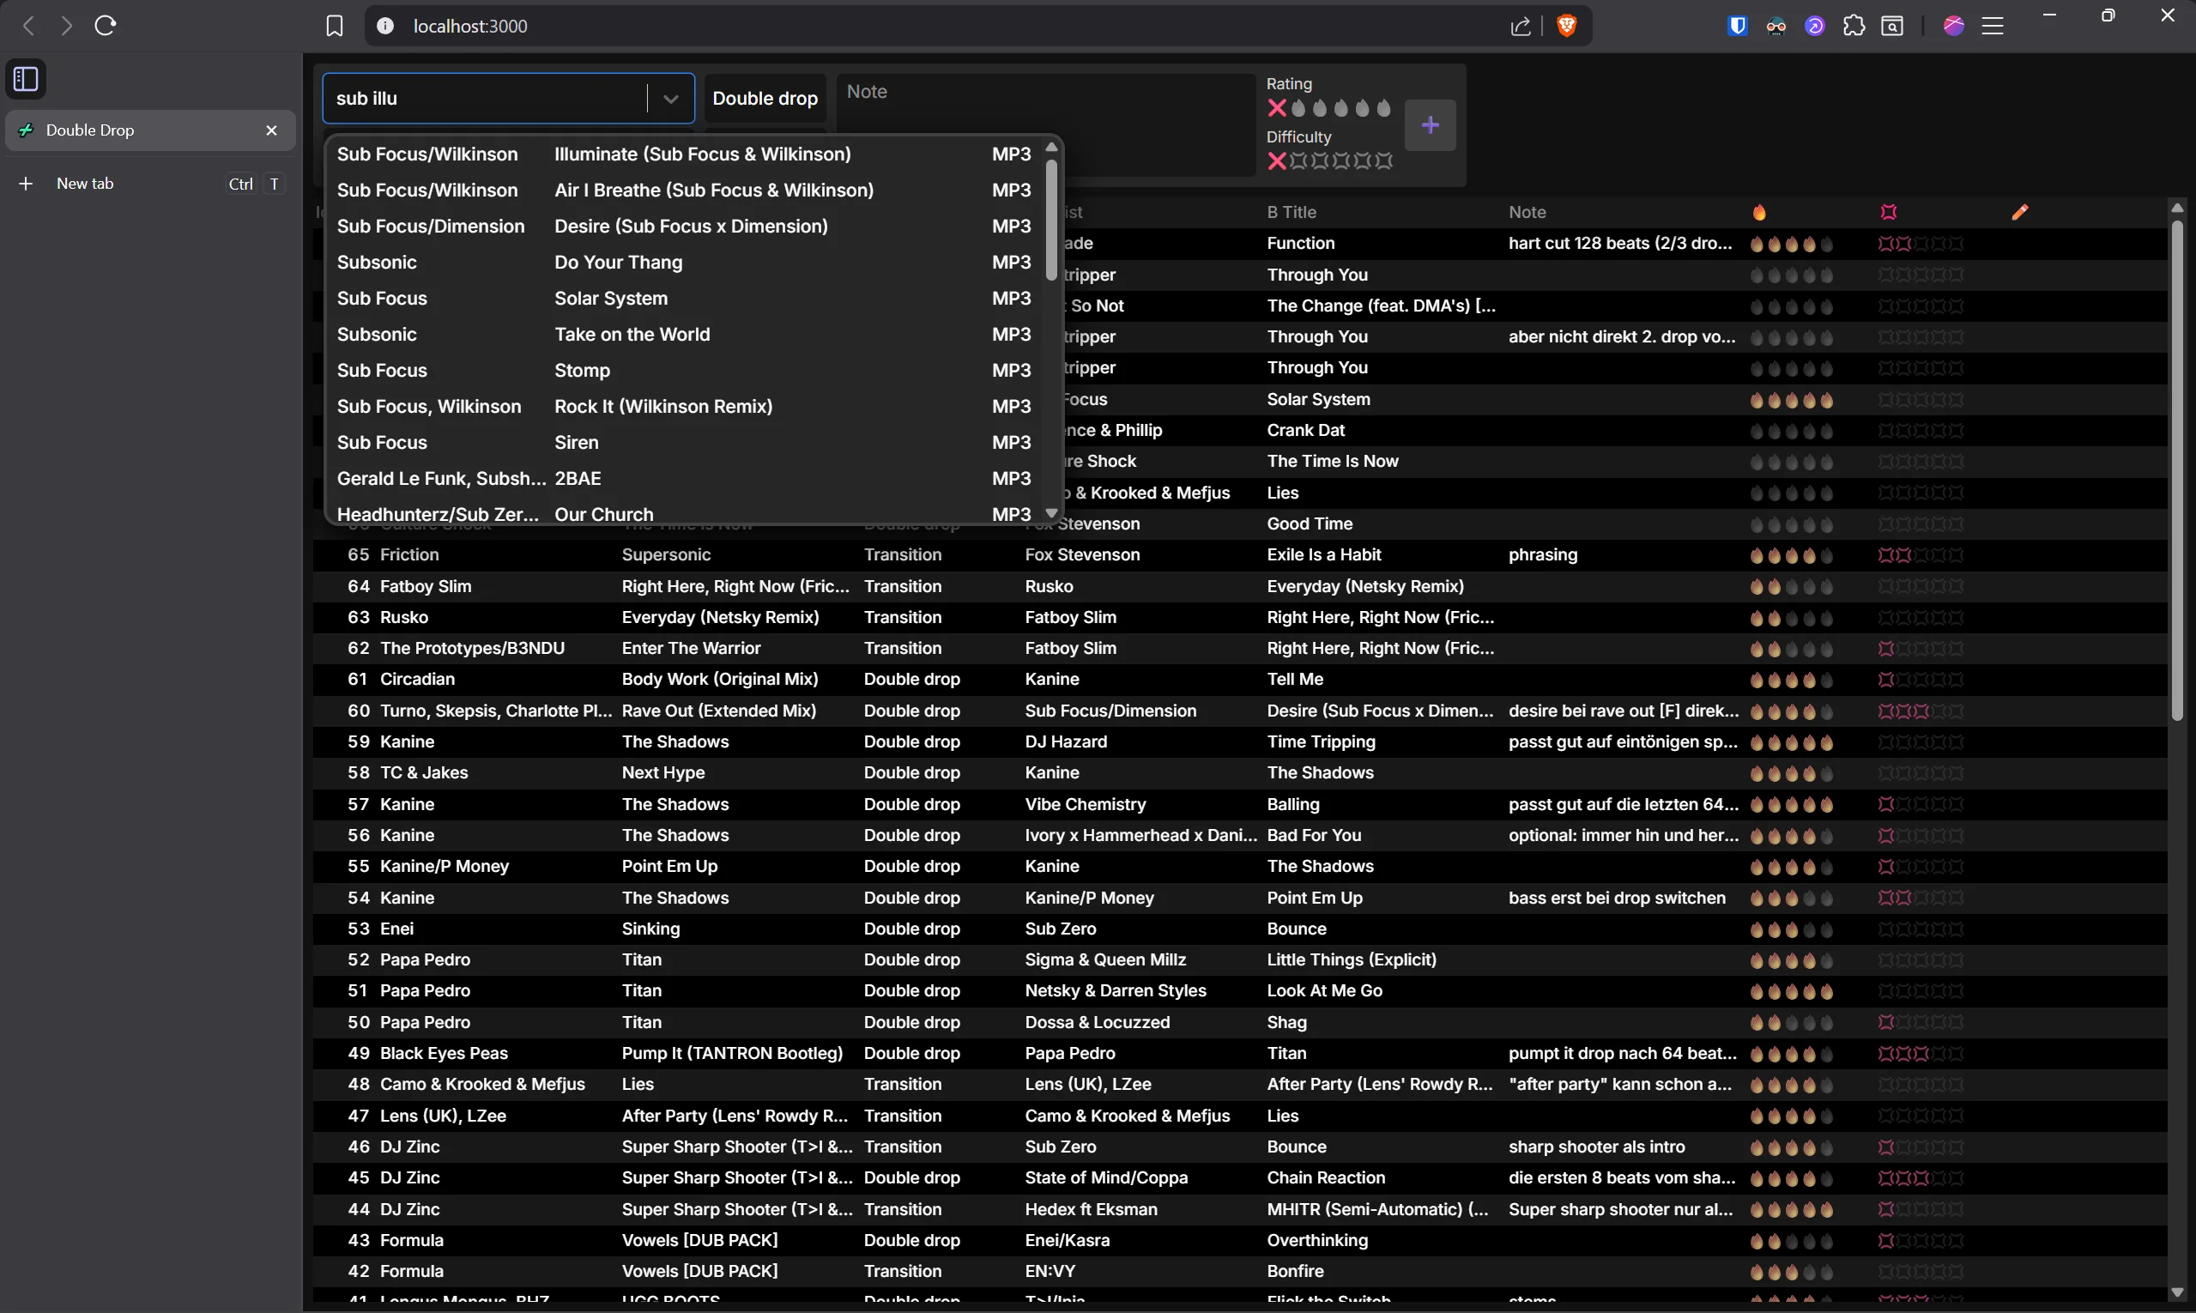The width and height of the screenshot is (2196, 1313).
Task: Open the browser hamburger menu
Action: [1993, 26]
